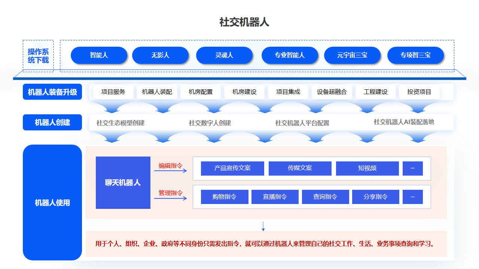
Task: Select the 设备超融合 item
Action: pyautogui.click(x=332, y=92)
